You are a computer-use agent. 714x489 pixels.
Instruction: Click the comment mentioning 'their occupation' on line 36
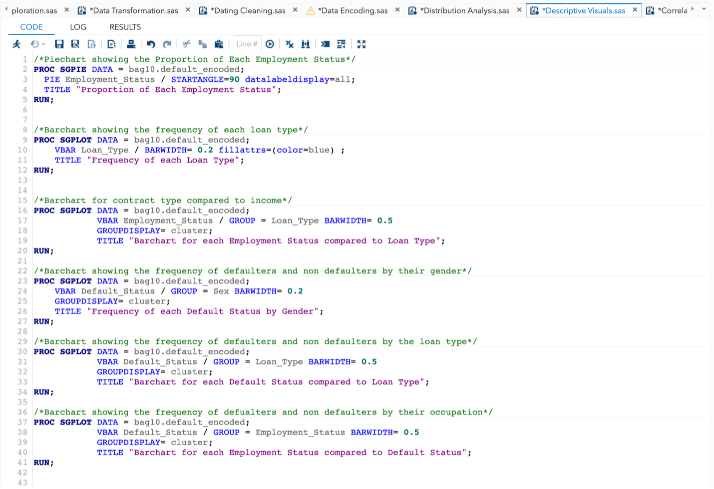pyautogui.click(x=263, y=412)
